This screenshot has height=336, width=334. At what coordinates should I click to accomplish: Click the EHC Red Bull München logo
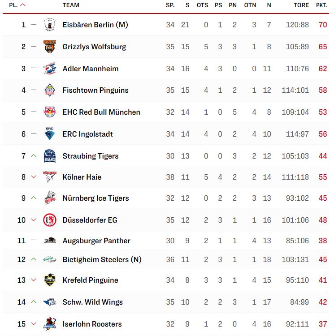click(x=50, y=112)
